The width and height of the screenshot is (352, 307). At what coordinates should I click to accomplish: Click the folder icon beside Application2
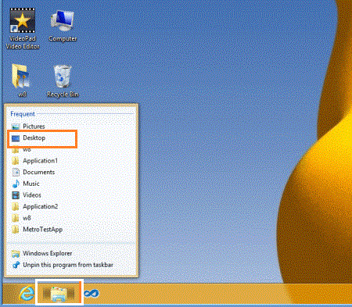16,206
